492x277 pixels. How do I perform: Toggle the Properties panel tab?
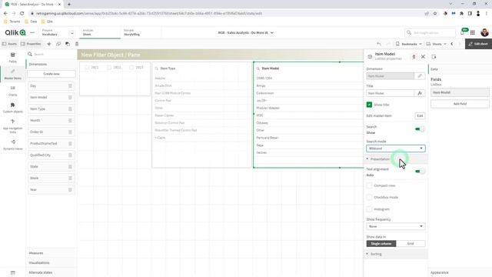coord(31,44)
